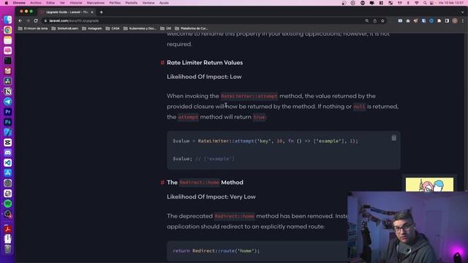Open the Marcadores menu
This screenshot has width=468, height=263.
click(96, 3)
